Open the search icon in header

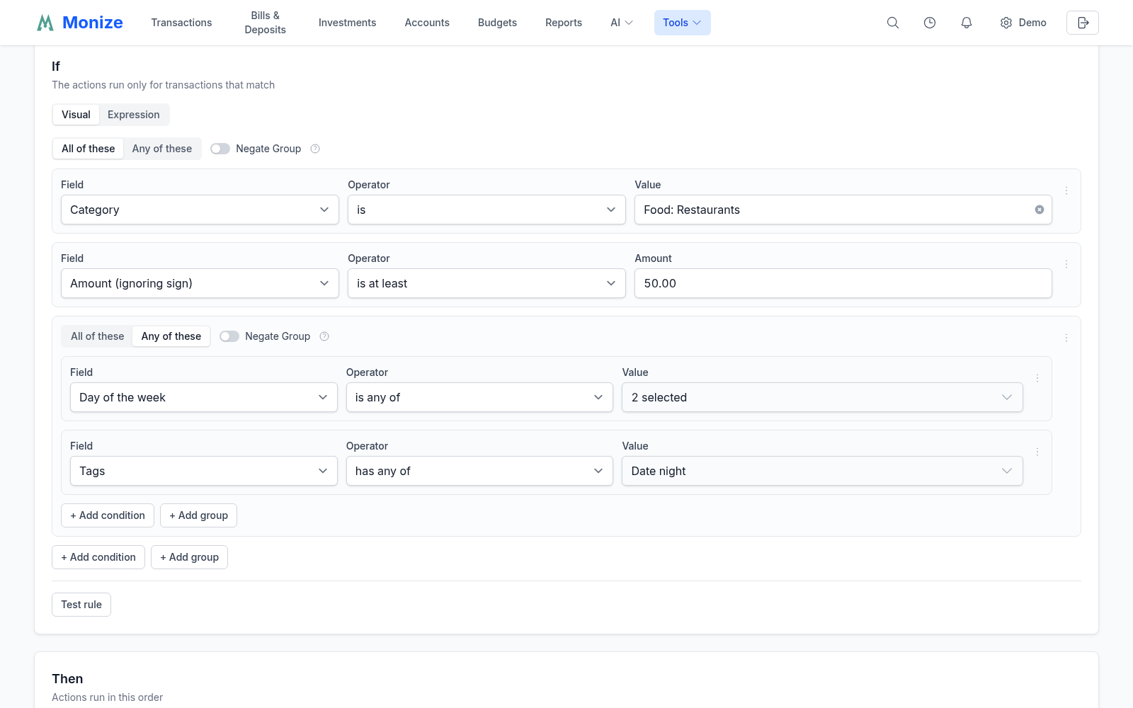point(893,23)
